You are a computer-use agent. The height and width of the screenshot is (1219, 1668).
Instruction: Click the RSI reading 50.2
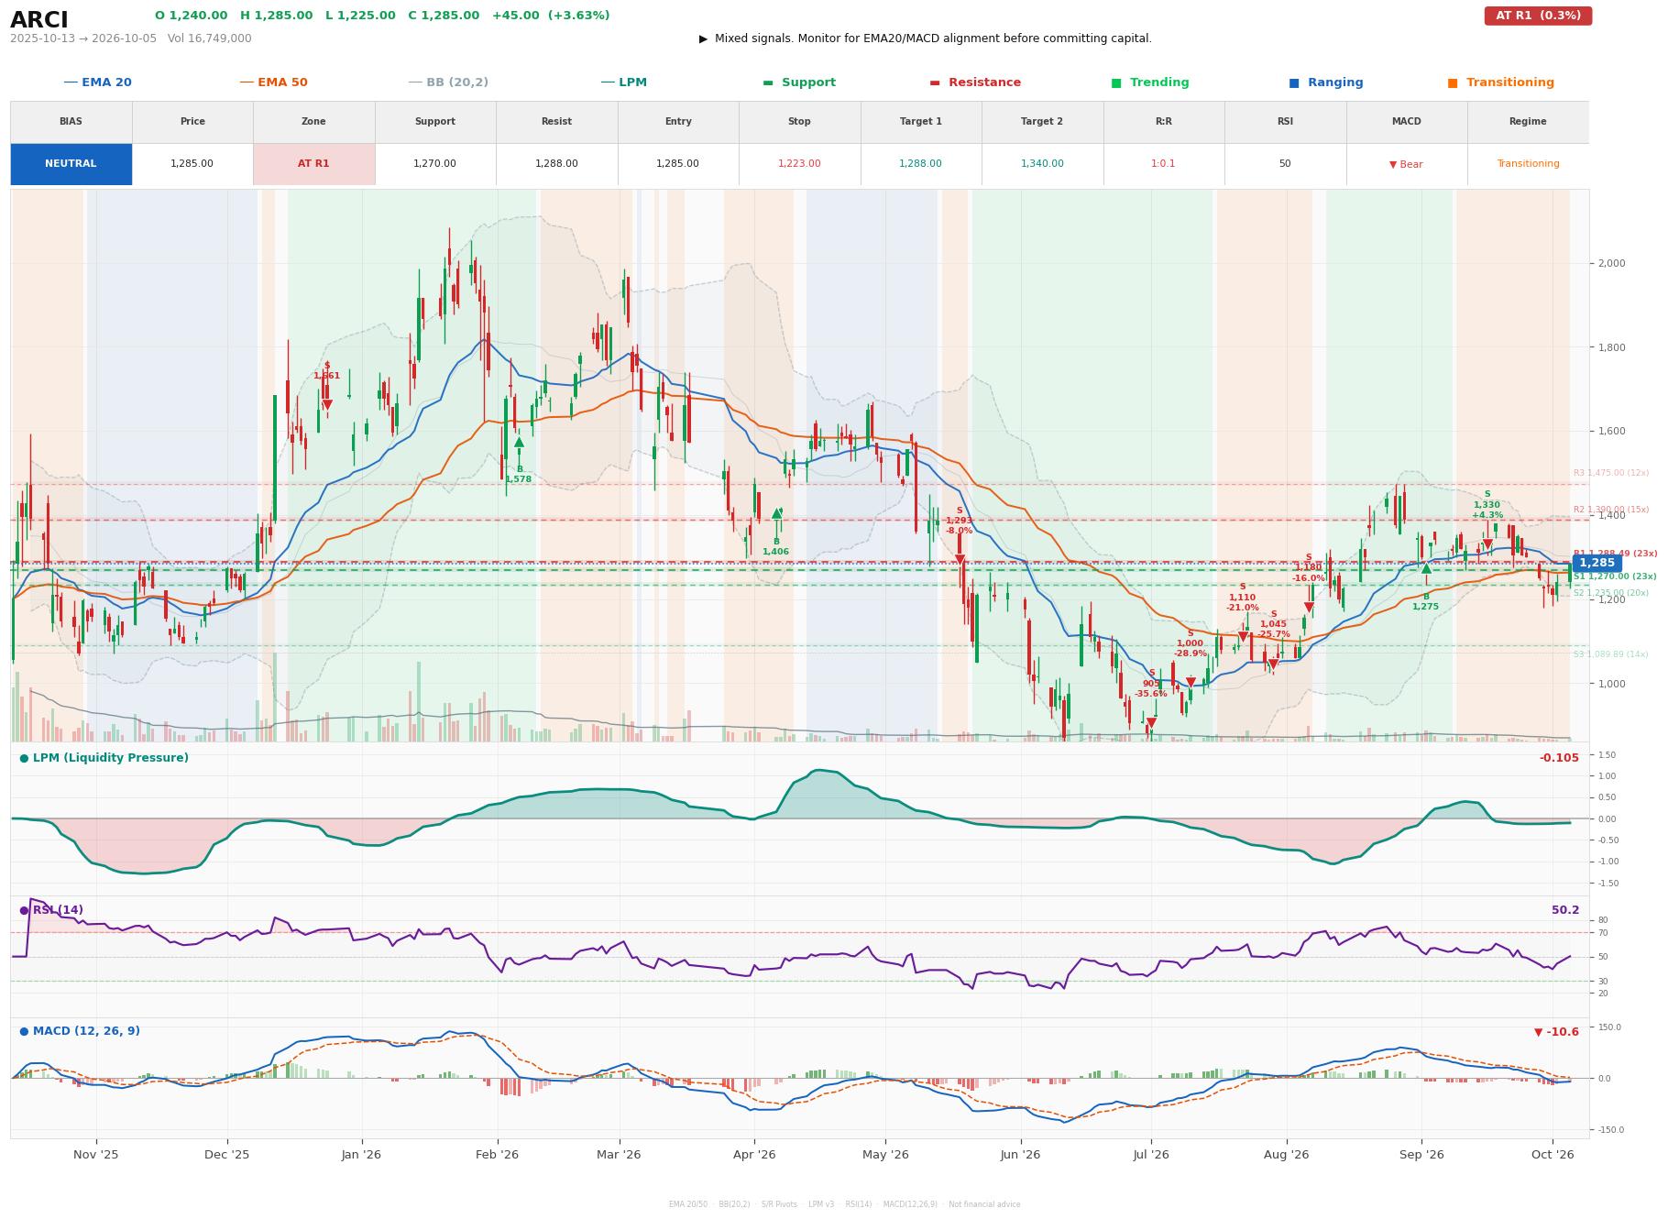[1564, 910]
